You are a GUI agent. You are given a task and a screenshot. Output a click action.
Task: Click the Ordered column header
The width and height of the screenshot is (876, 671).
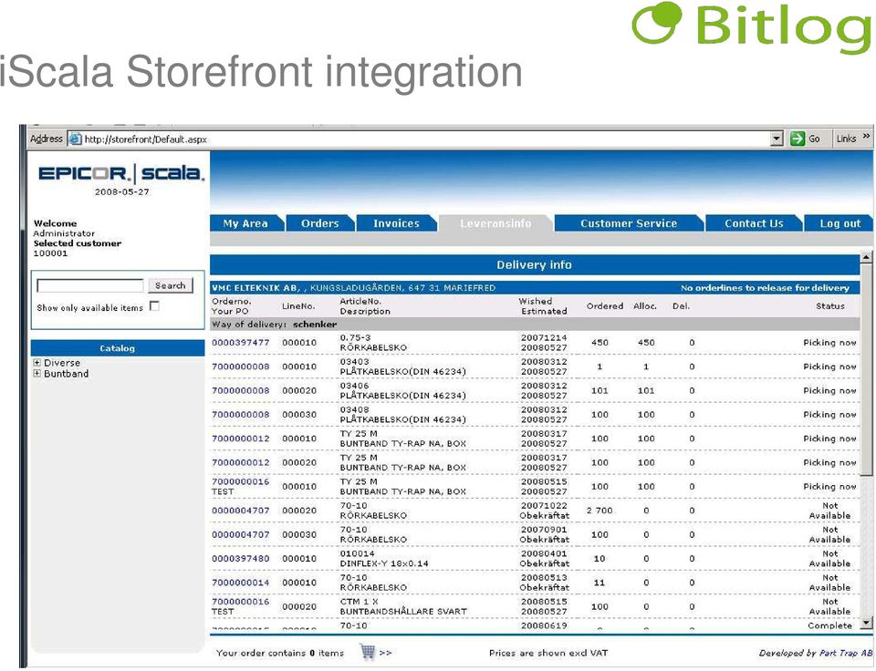coord(604,306)
